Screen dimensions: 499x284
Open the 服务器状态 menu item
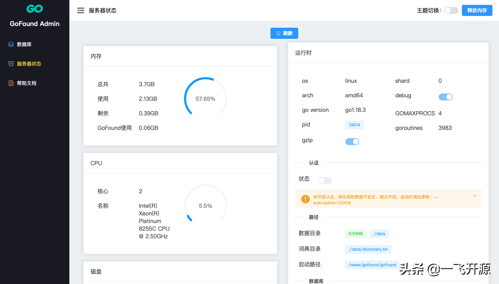click(35, 64)
